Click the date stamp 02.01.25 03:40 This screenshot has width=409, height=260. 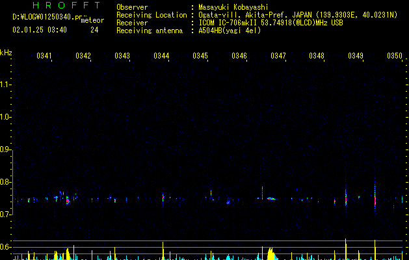[40, 30]
